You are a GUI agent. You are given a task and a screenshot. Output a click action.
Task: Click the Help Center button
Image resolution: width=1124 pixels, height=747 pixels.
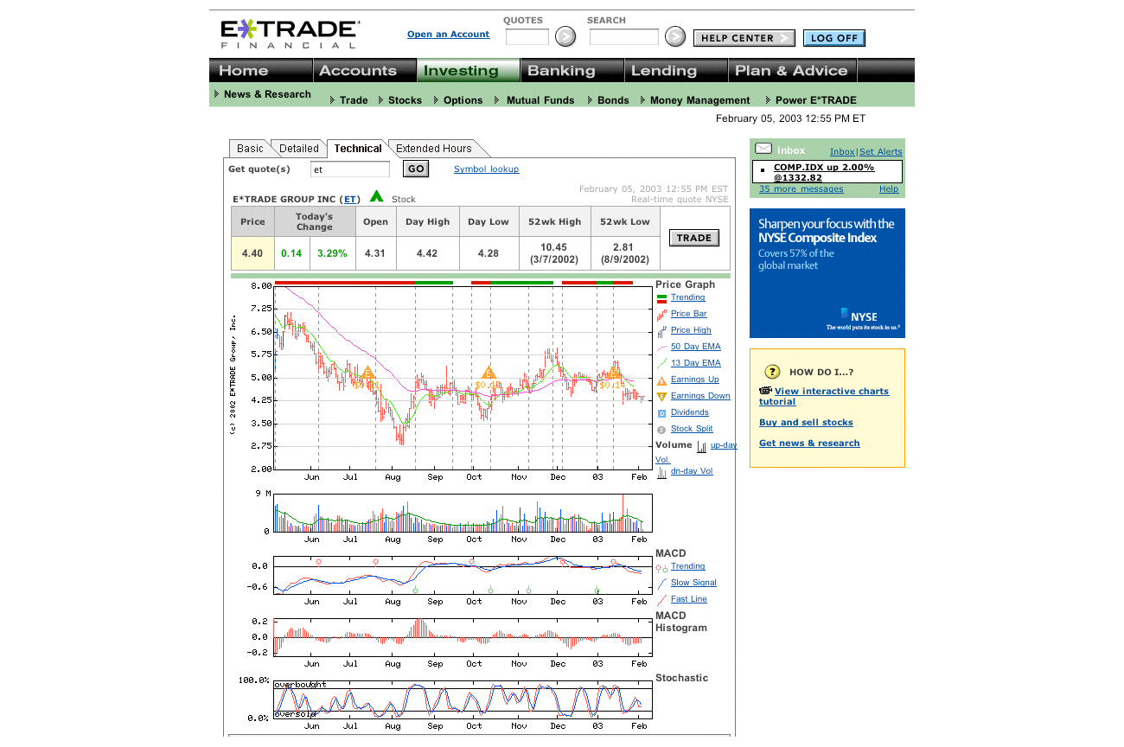[744, 38]
